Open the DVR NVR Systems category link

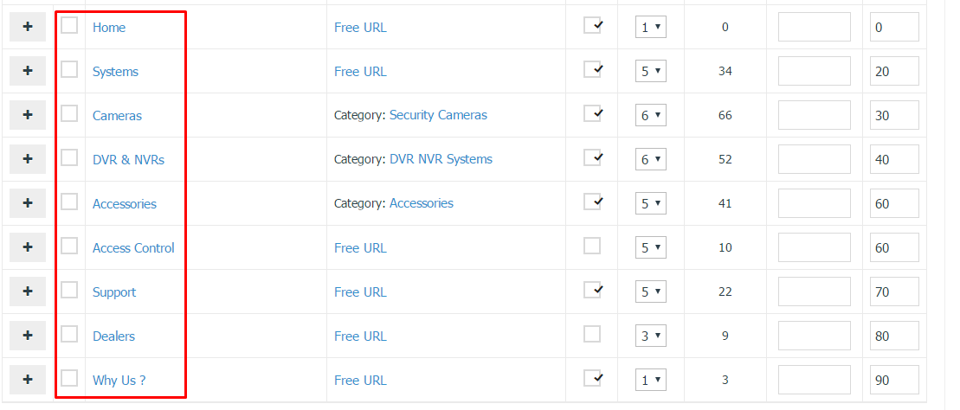(441, 159)
